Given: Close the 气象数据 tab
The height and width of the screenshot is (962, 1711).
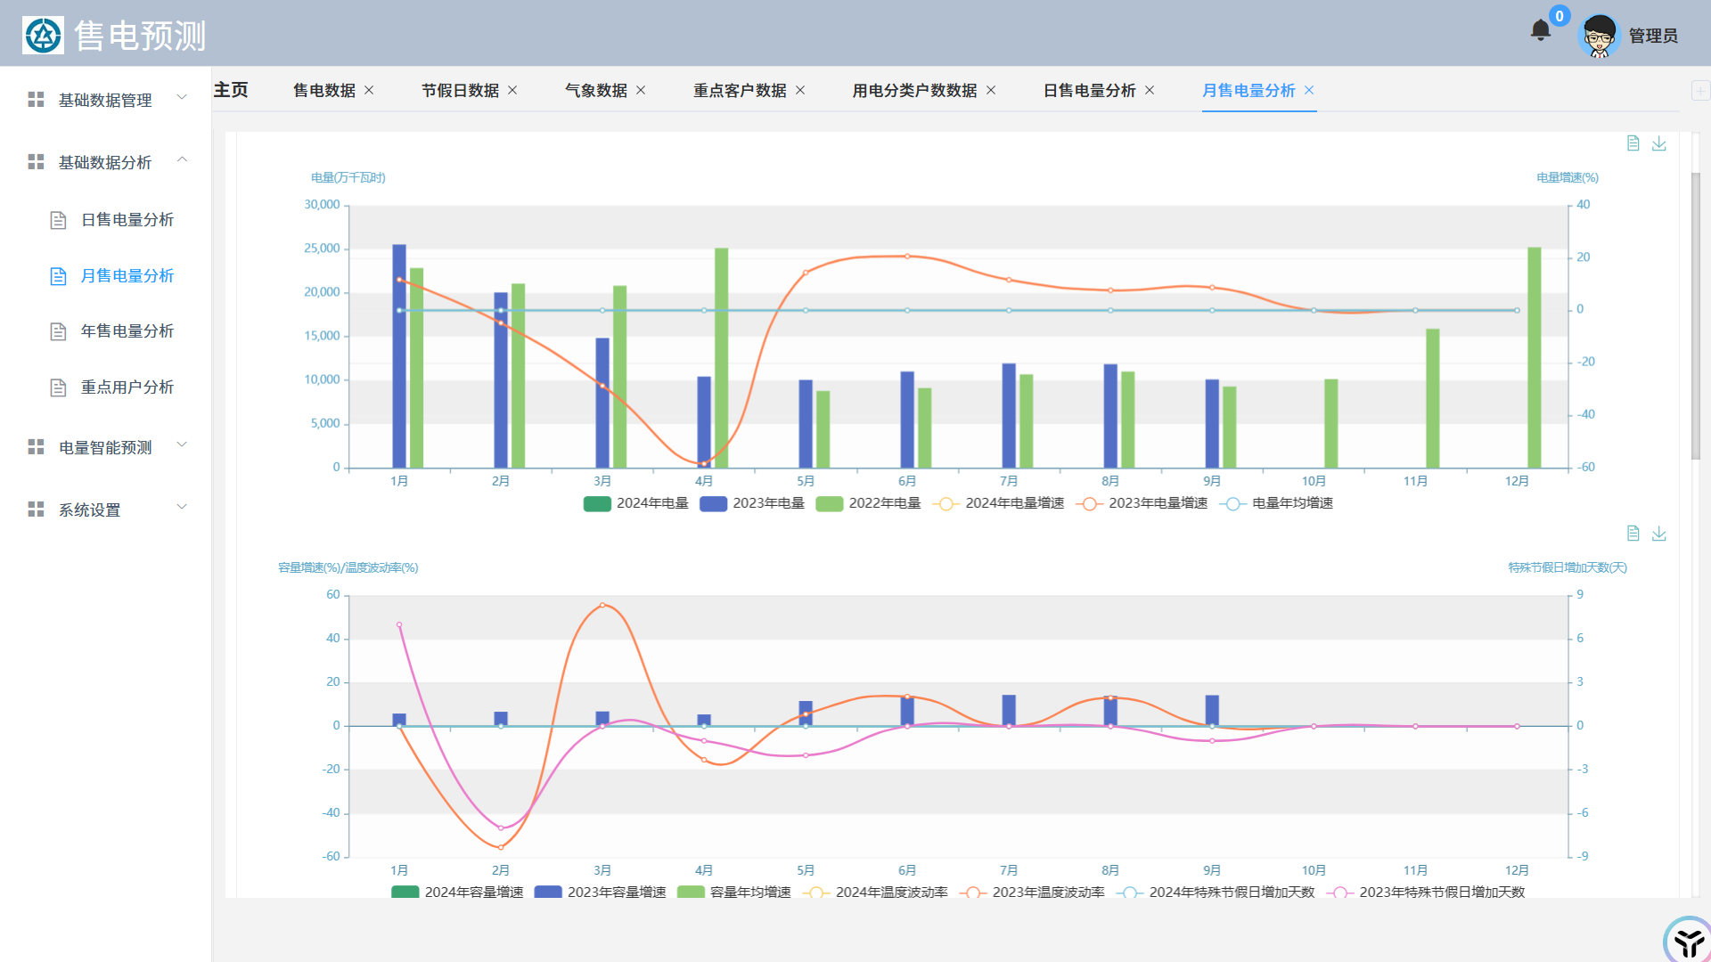Looking at the screenshot, I should click(x=641, y=91).
